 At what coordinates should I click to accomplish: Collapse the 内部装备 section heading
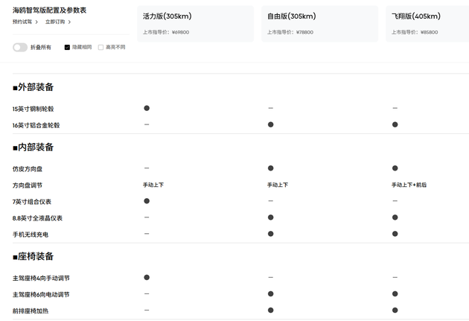33,147
